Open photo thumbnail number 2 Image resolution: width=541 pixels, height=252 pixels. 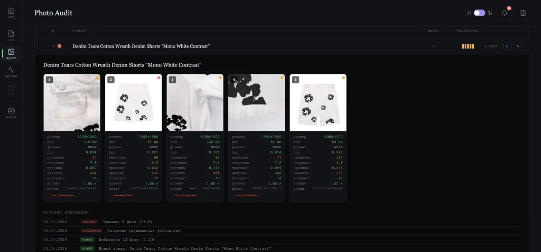coord(133,103)
